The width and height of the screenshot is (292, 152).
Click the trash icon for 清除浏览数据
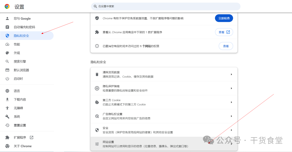tap(97, 74)
